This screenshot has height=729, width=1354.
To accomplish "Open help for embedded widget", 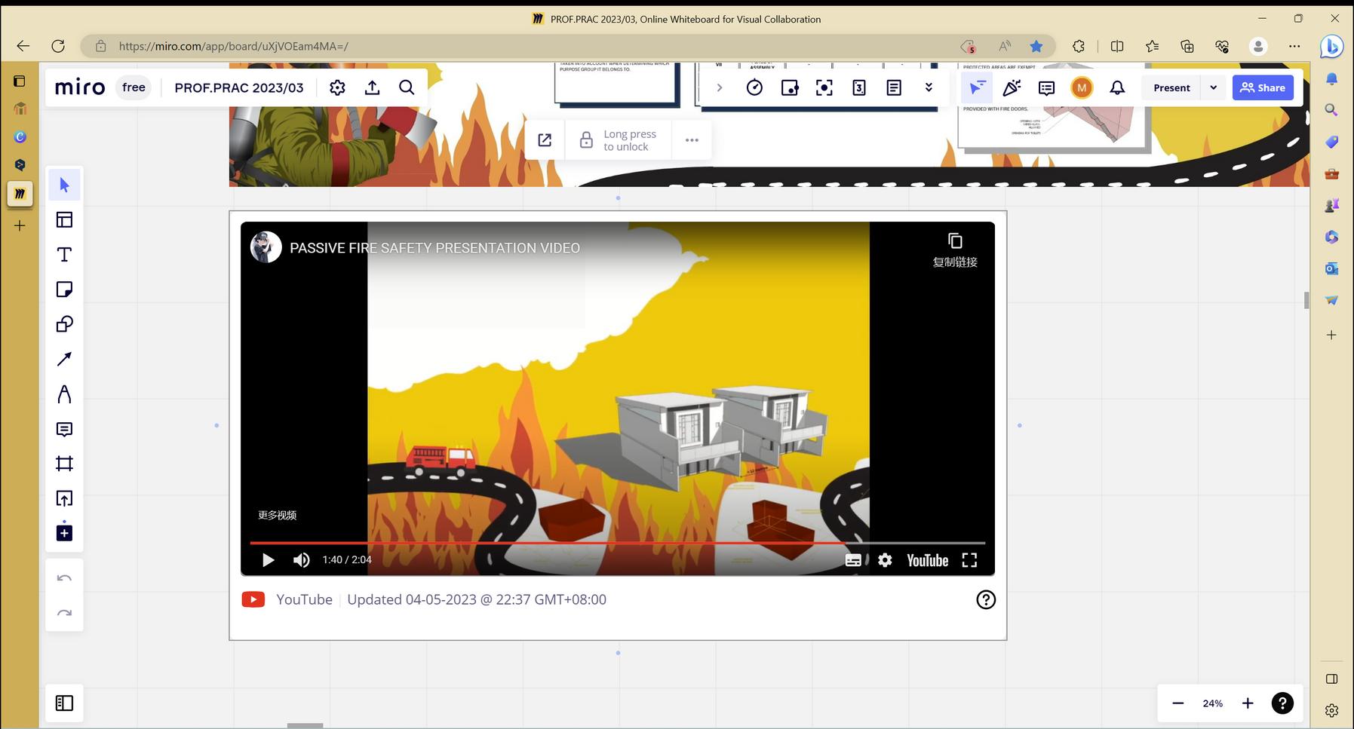I will pyautogui.click(x=986, y=599).
